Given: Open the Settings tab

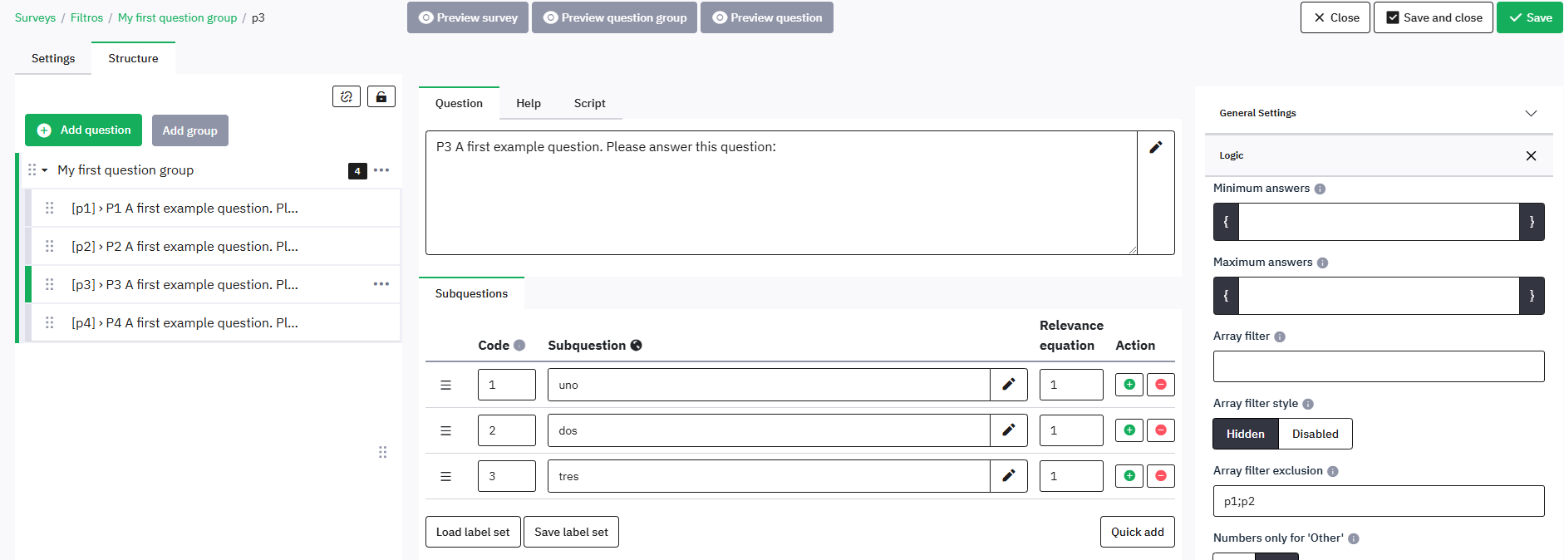Looking at the screenshot, I should pyautogui.click(x=53, y=58).
